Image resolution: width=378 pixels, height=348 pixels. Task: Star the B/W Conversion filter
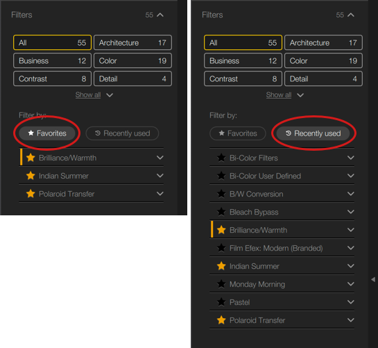pyautogui.click(x=221, y=194)
